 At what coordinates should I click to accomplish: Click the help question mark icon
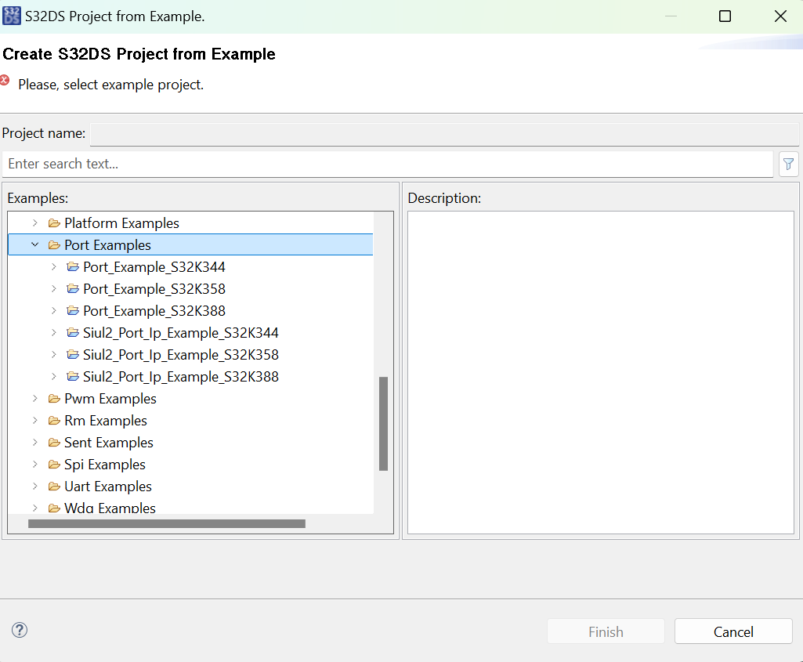[19, 630]
